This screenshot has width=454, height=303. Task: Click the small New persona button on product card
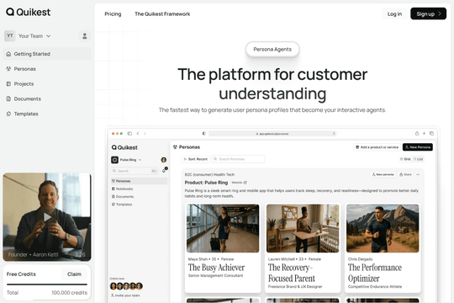coord(383,174)
